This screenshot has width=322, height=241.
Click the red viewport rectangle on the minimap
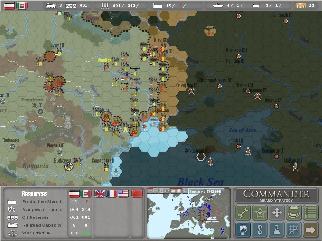tap(210, 215)
